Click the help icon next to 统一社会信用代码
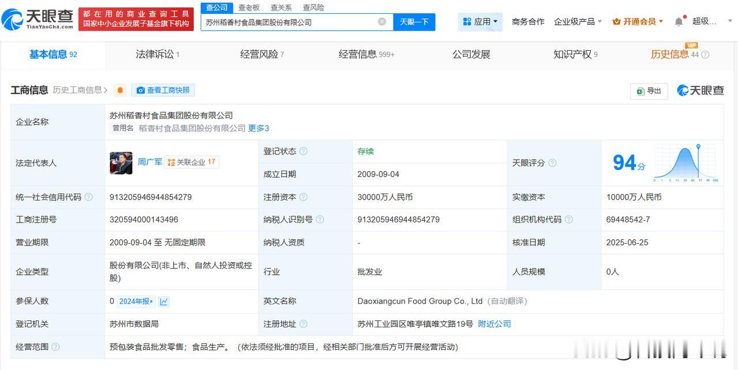Viewport: 738px width, 370px height. click(x=88, y=197)
